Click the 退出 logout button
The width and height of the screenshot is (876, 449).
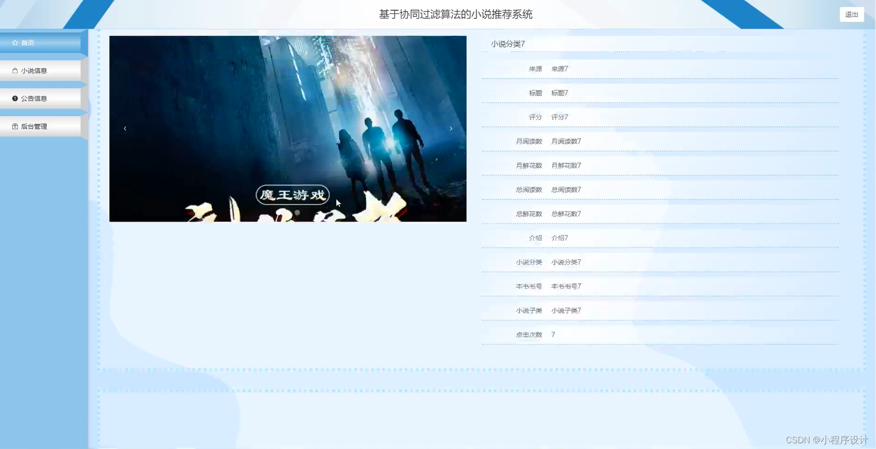tap(851, 14)
